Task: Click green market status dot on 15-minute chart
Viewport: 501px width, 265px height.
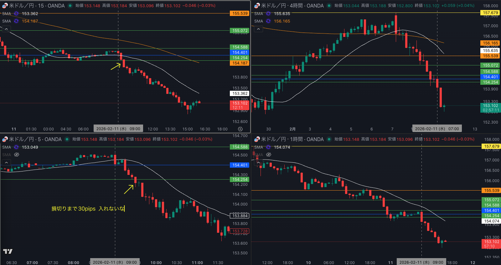Action: point(70,6)
